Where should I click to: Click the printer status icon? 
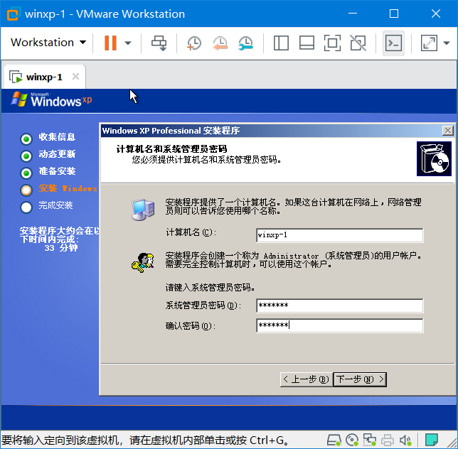[388, 440]
